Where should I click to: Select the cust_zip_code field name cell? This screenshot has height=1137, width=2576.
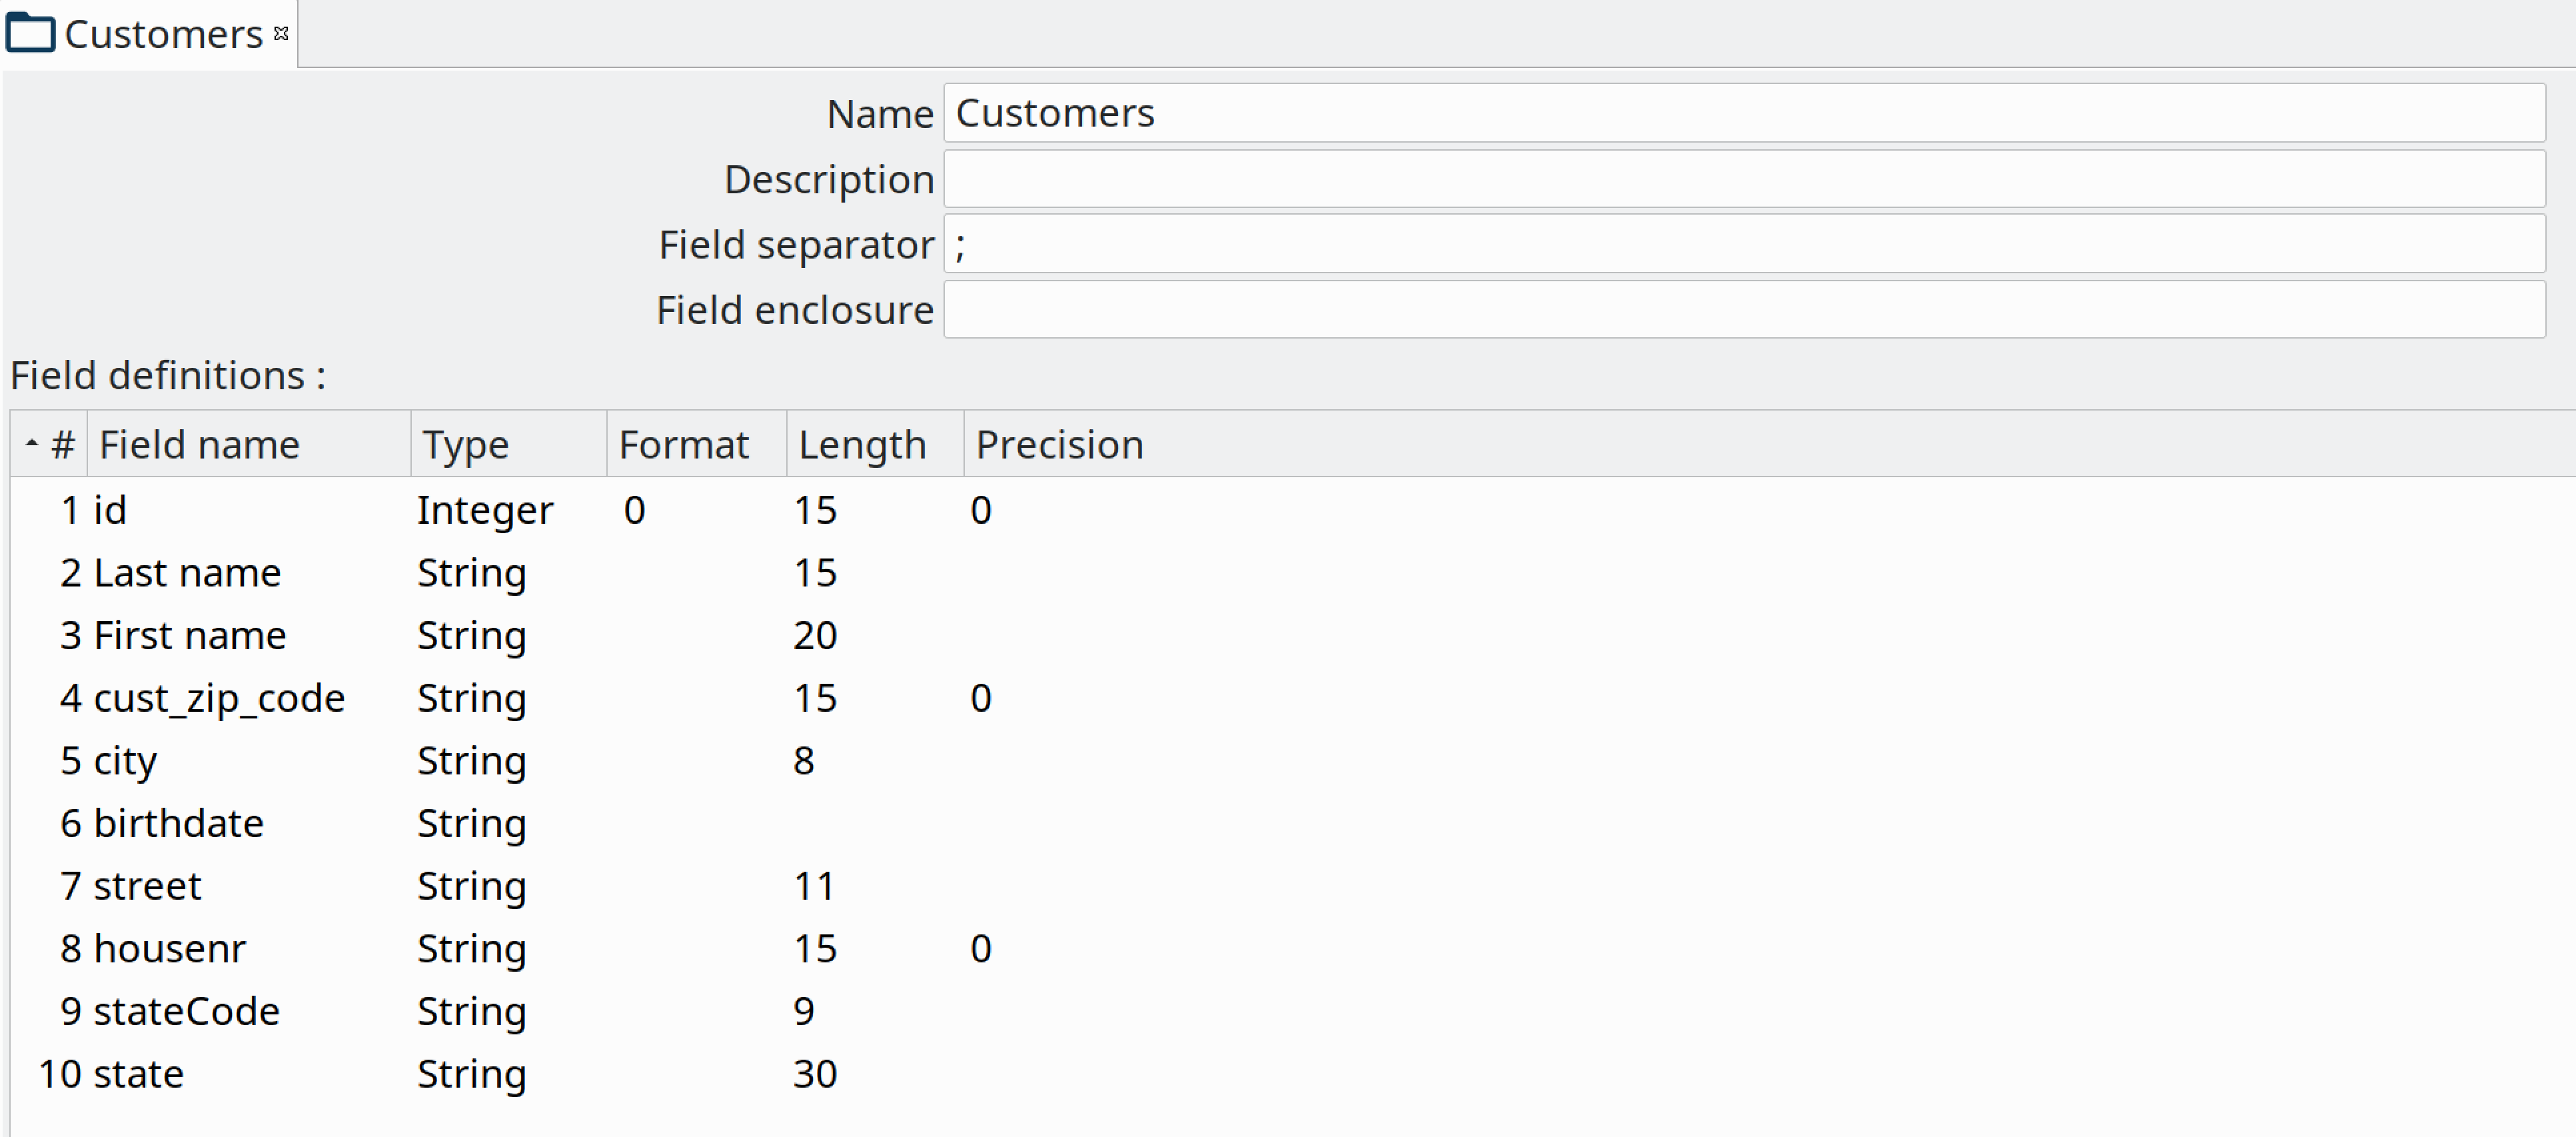tap(219, 698)
